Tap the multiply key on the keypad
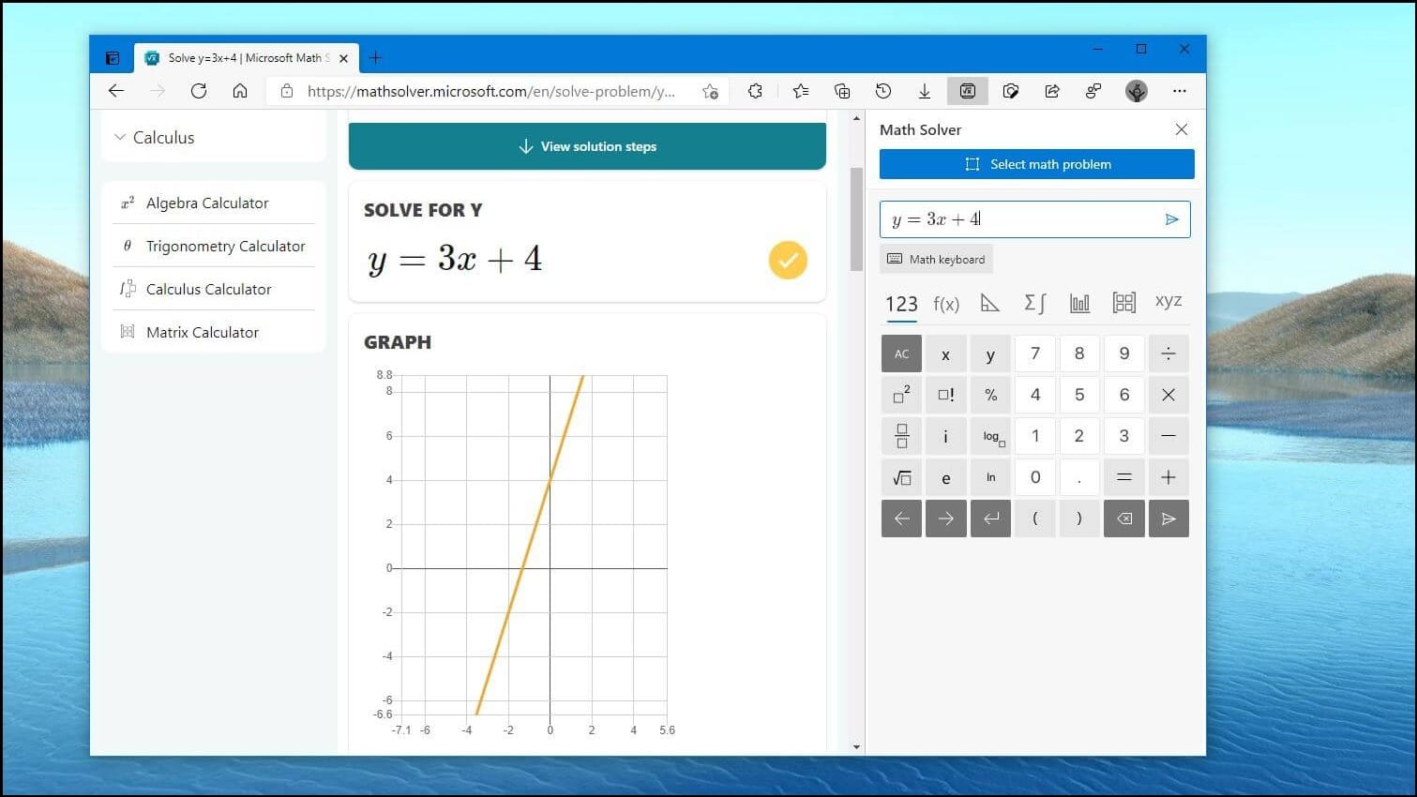Screen dimensions: 1417x797 [1168, 395]
